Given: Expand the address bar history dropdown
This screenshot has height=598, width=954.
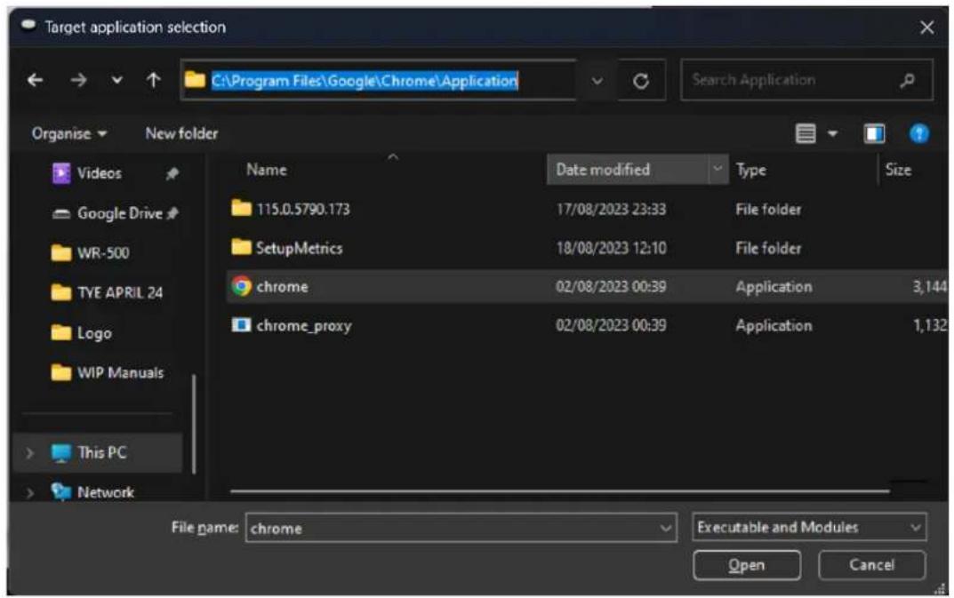Looking at the screenshot, I should point(597,80).
